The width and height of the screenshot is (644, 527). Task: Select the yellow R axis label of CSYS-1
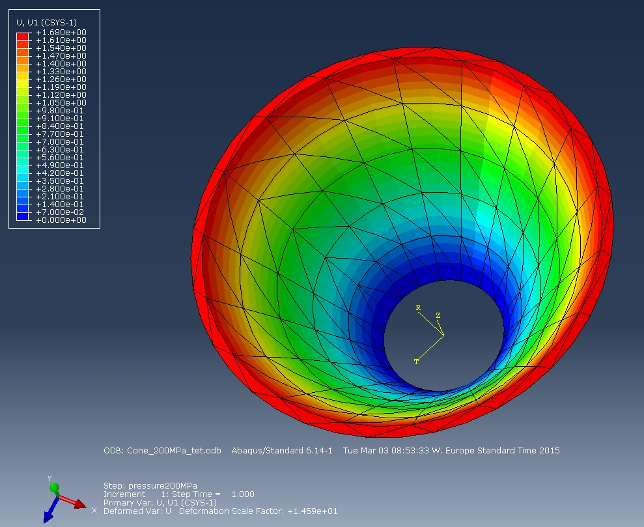pos(418,307)
